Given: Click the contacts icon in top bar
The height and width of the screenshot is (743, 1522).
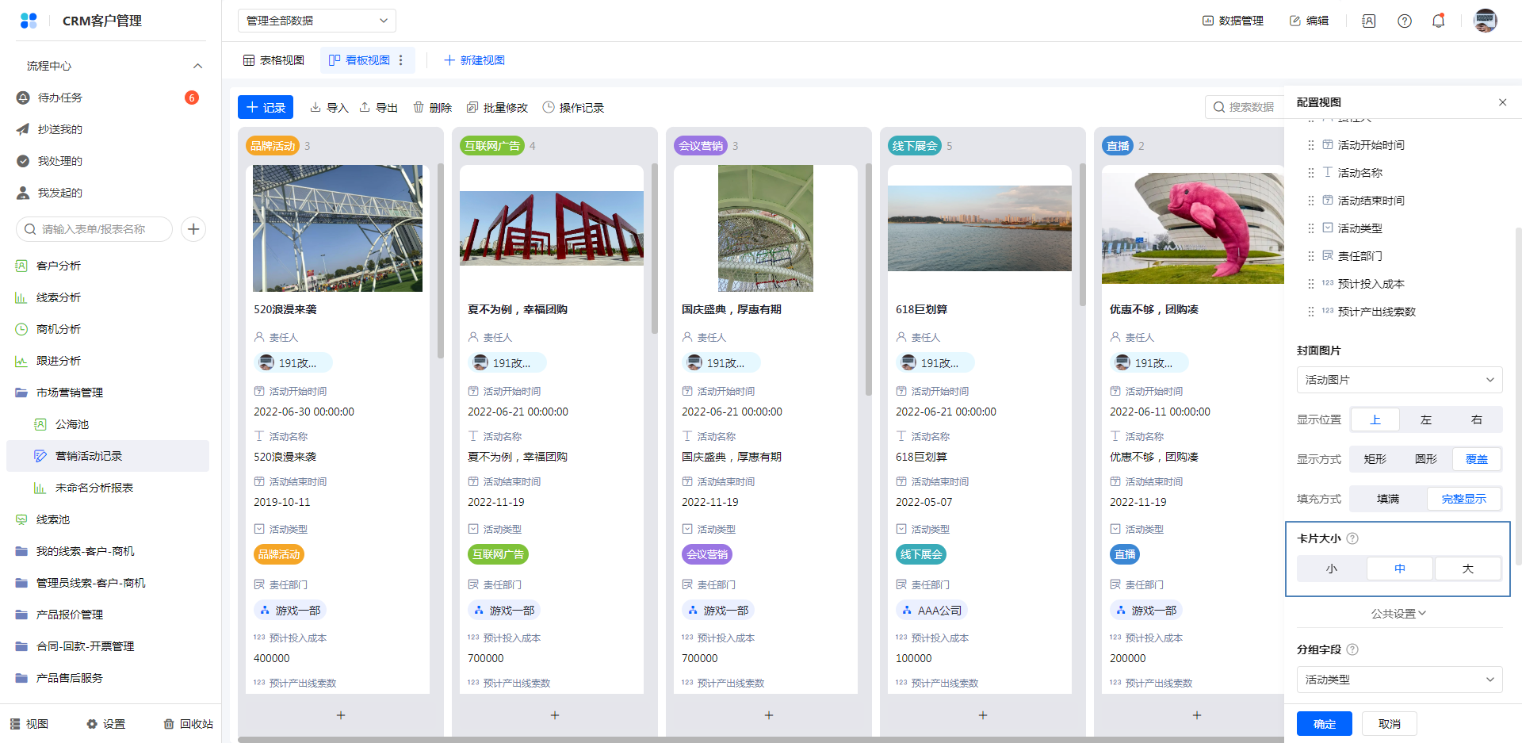Looking at the screenshot, I should click(x=1369, y=21).
